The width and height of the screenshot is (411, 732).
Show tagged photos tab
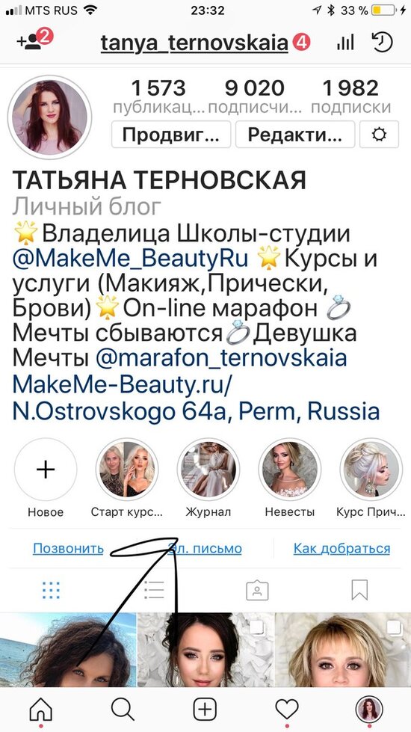coord(257,591)
